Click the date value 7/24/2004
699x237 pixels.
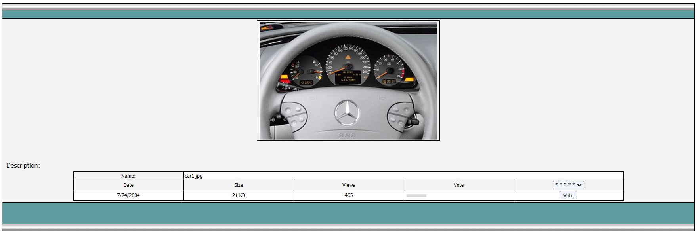click(128, 195)
